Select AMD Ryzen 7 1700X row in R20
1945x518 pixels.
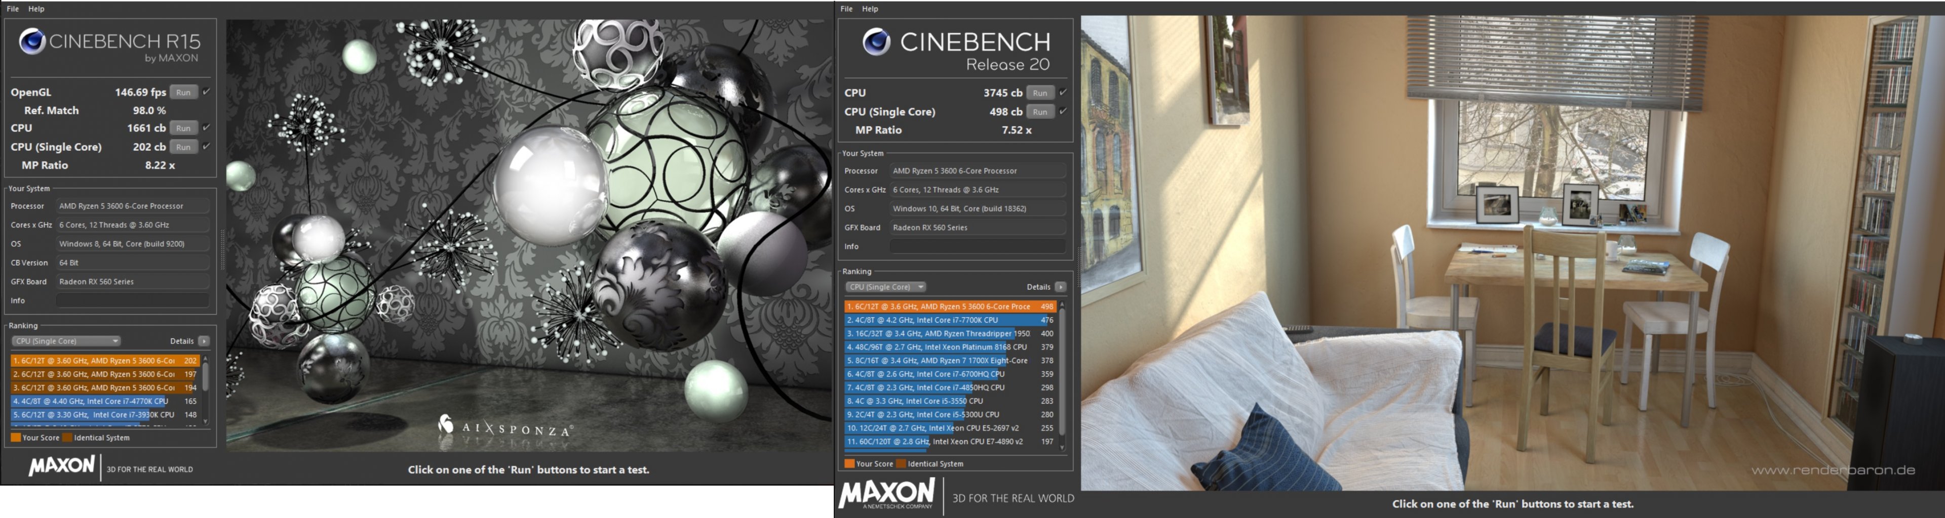[x=950, y=360]
